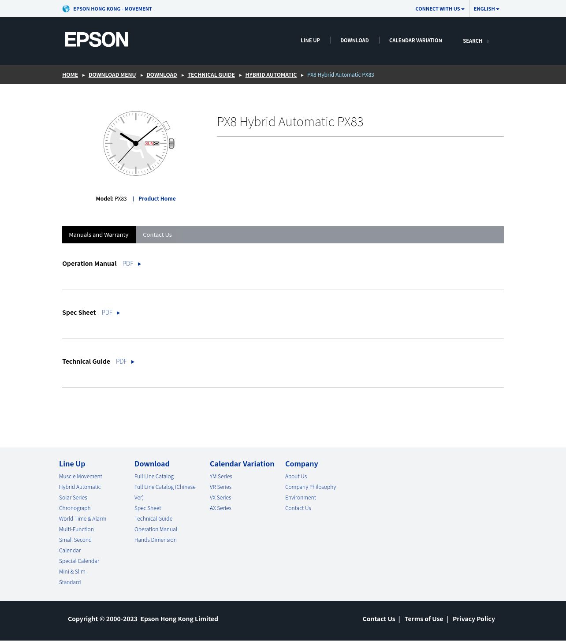Open the DOWNLOAD menu in header
Screen dimensions: 566x641
coord(354,41)
